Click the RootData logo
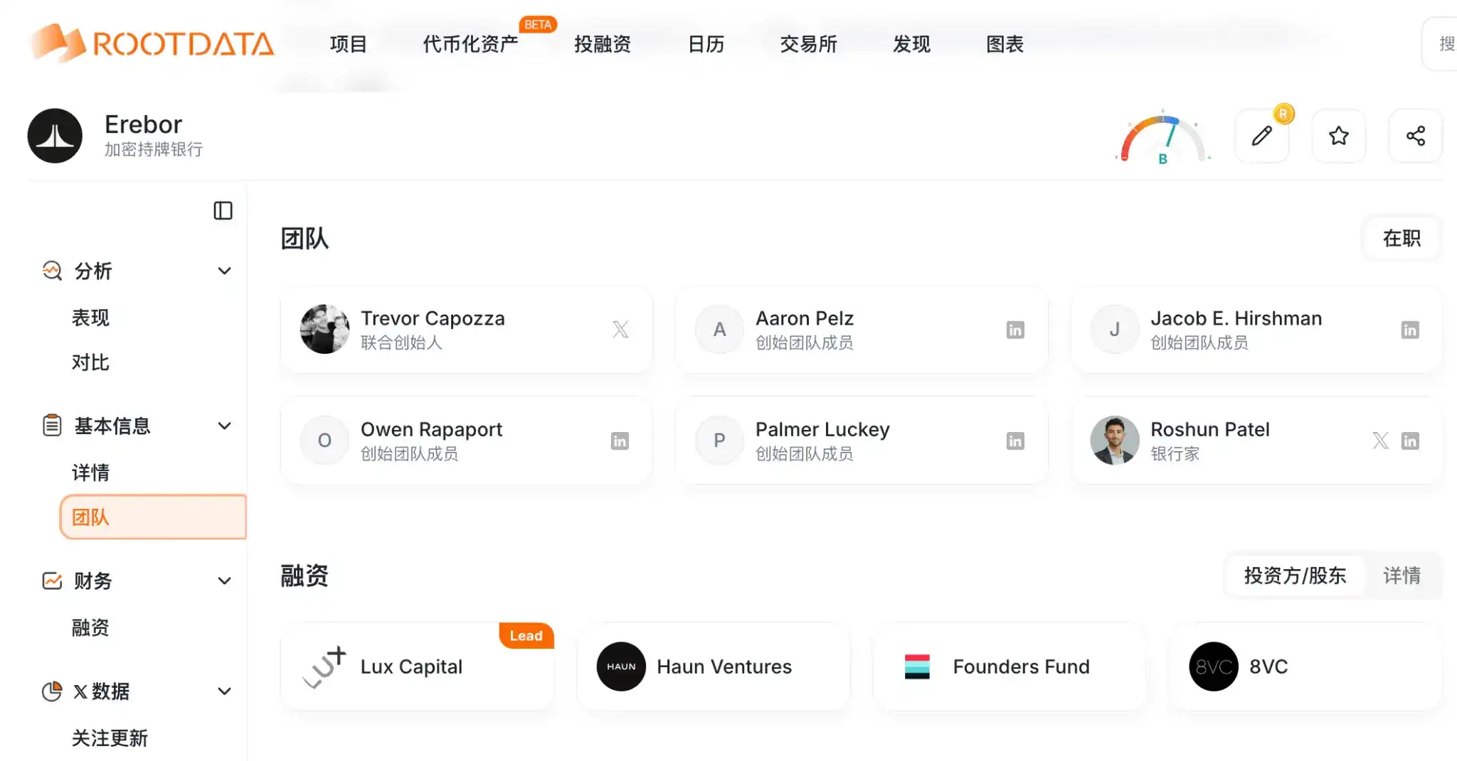Image resolution: width=1457 pixels, height=761 pixels. [152, 43]
